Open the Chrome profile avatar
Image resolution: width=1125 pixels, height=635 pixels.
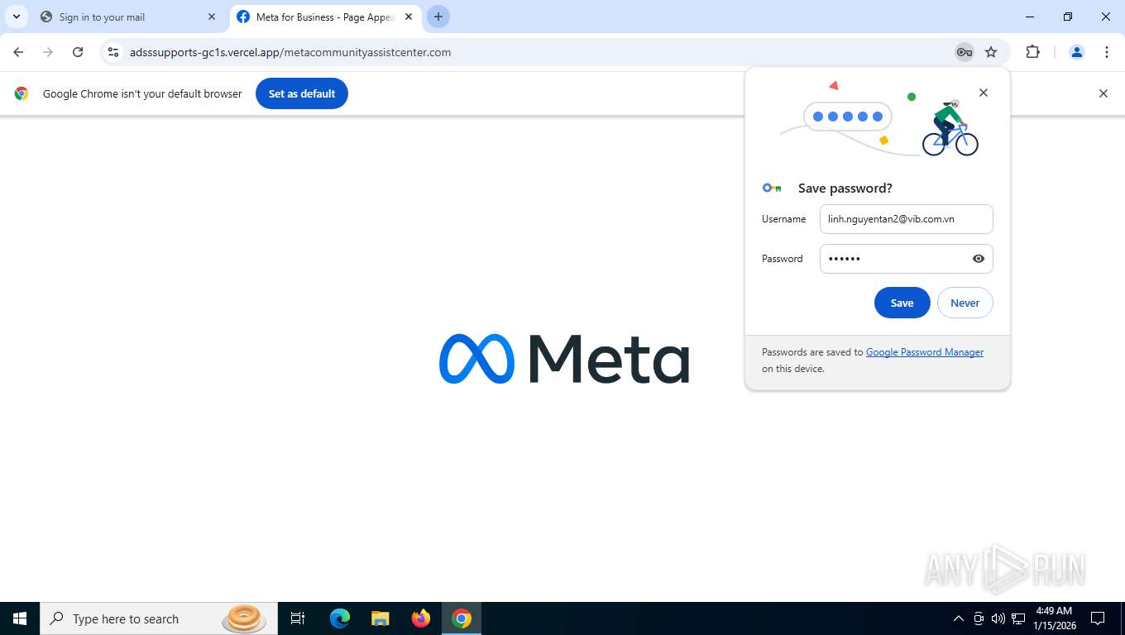1076,52
